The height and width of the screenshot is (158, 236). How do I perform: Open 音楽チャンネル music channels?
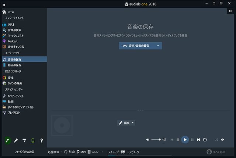(24, 47)
